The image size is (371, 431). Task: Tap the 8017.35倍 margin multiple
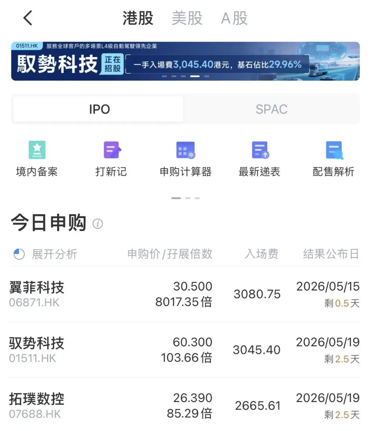(x=184, y=302)
